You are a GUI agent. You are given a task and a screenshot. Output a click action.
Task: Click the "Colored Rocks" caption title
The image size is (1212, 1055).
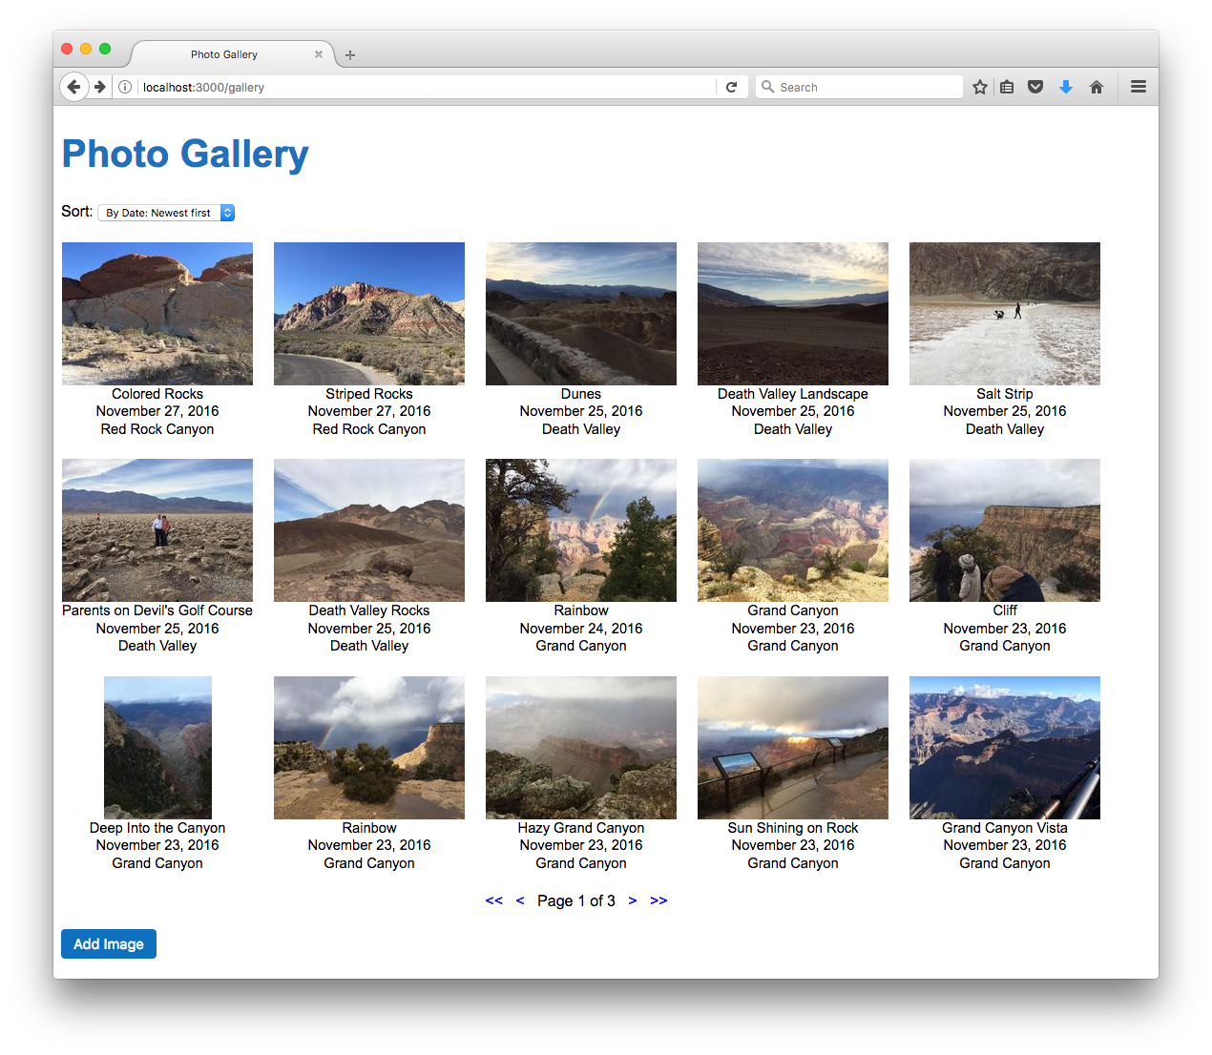pos(157,394)
